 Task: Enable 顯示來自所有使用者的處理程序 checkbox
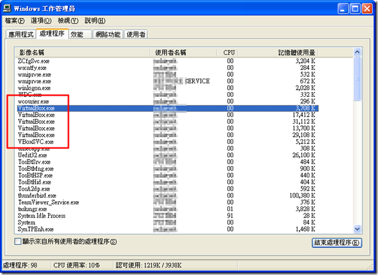coord(18,242)
